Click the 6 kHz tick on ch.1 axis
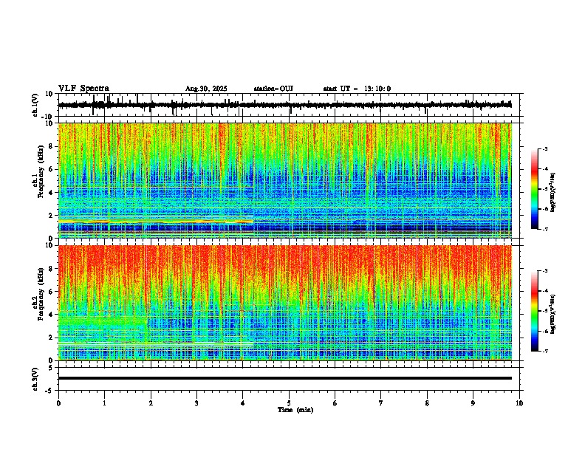The image size is (585, 452). (51, 169)
